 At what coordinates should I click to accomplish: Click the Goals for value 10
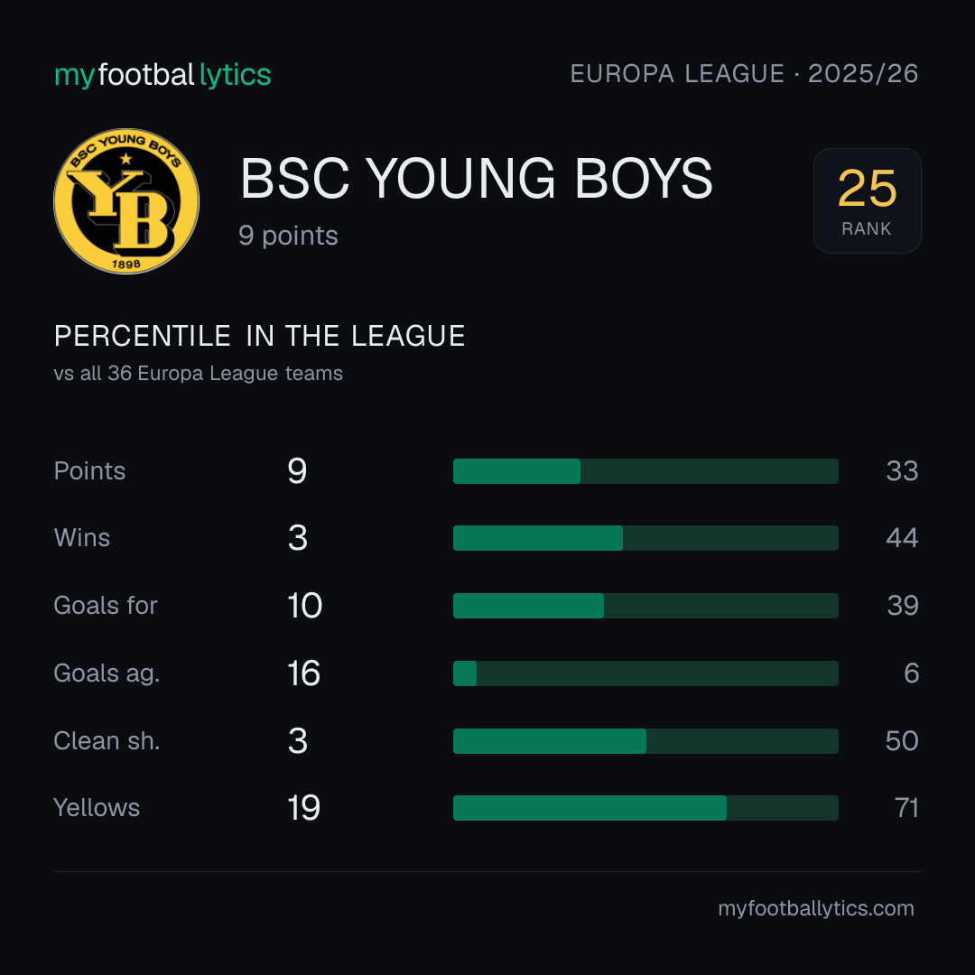point(305,606)
